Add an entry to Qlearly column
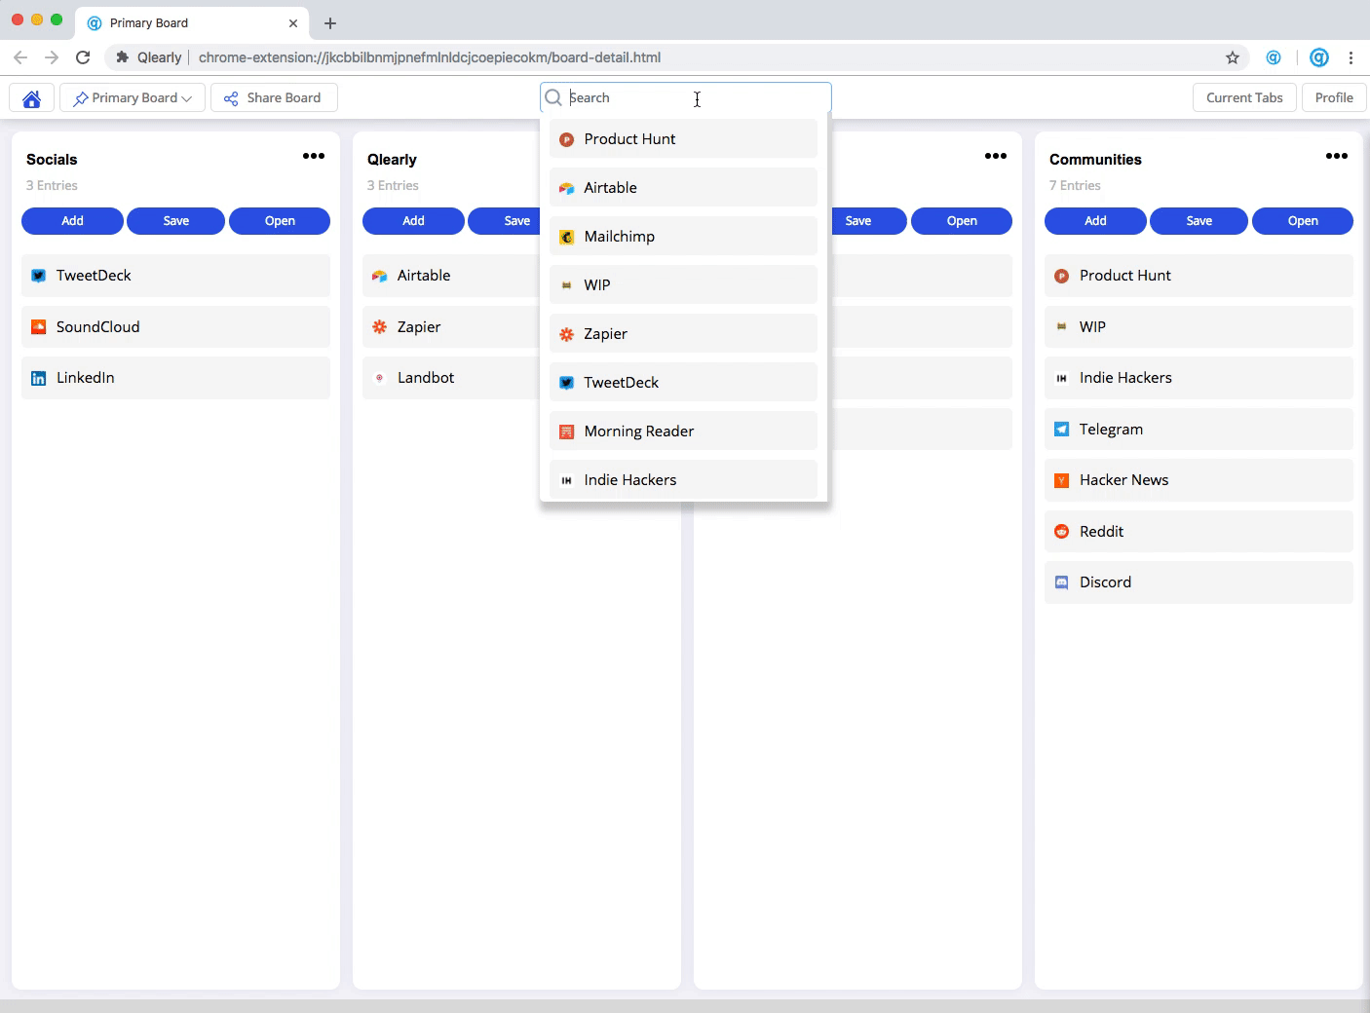Screen dimensions: 1370x1013 [413, 221]
